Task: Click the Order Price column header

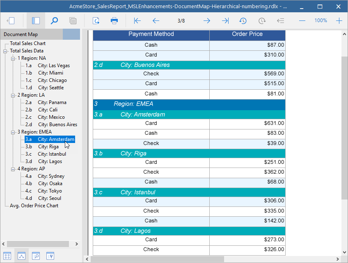Action: pos(247,35)
